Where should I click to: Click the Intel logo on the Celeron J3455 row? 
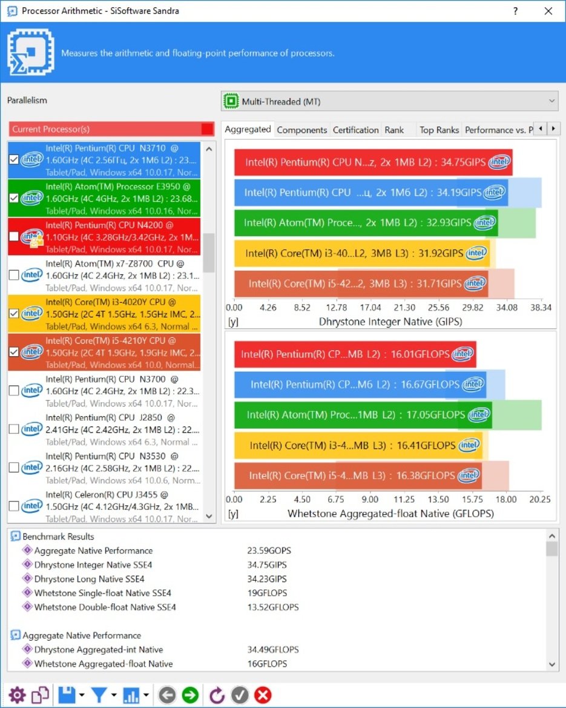coord(31,506)
